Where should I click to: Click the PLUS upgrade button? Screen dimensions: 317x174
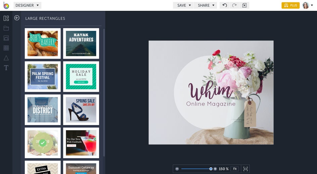pos(290,5)
